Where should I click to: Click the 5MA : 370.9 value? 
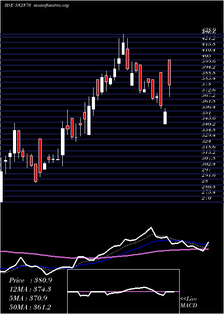(x=28, y=298)
